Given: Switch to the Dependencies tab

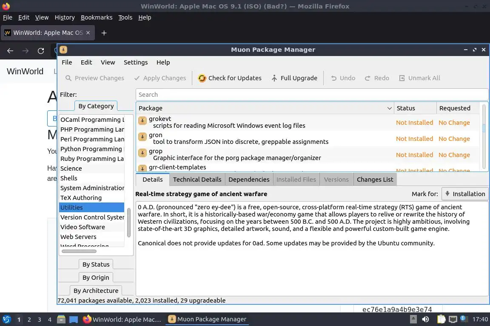Looking at the screenshot, I should (249, 180).
